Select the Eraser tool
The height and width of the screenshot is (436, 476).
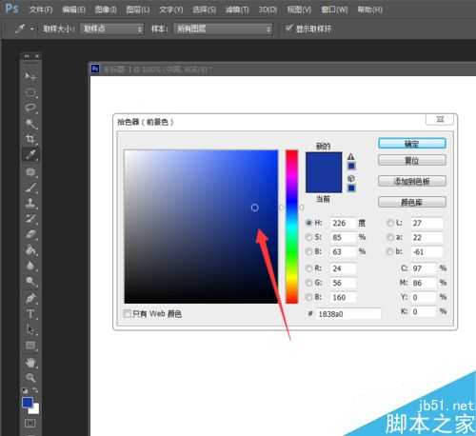click(30, 234)
